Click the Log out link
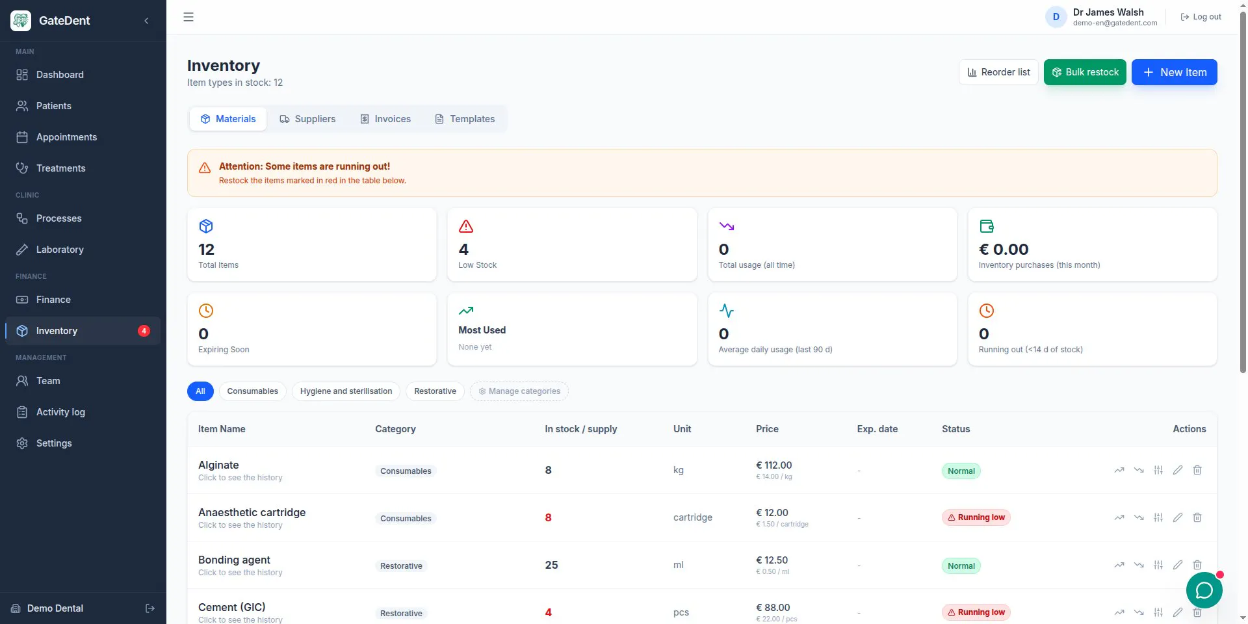Viewport: 1248px width, 624px height. click(1201, 17)
